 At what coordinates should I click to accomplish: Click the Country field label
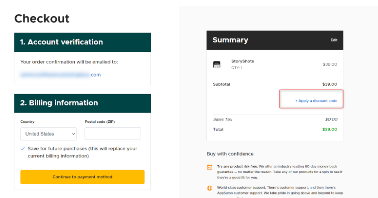click(x=27, y=122)
